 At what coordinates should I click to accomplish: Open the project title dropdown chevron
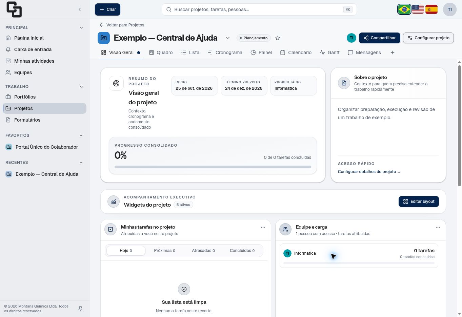coord(228,38)
